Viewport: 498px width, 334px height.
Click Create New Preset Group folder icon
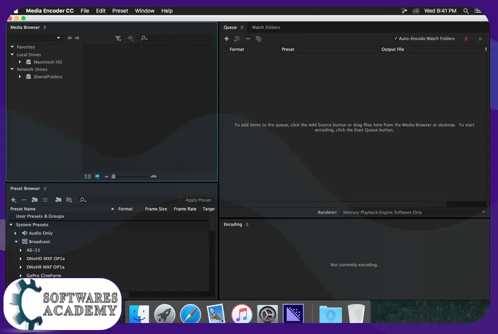(x=34, y=200)
